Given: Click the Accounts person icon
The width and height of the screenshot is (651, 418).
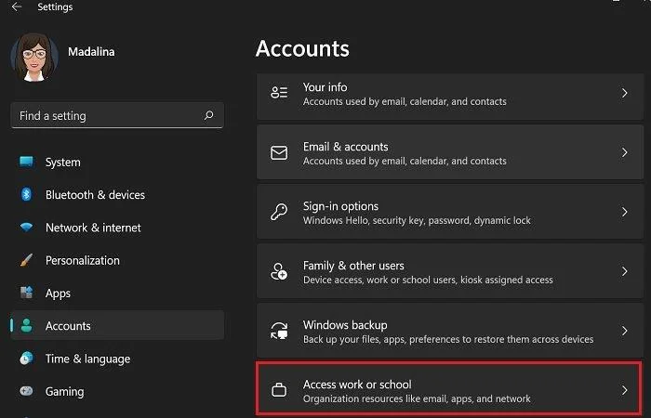Looking at the screenshot, I should [x=27, y=325].
